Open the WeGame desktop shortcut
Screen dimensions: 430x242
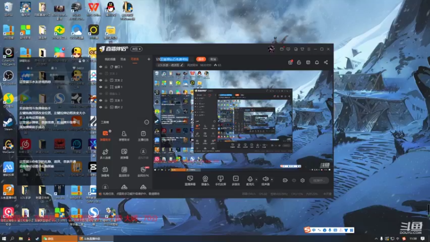[x=9, y=146]
